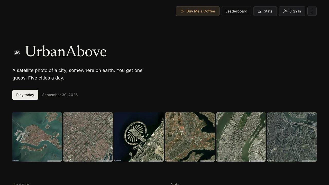Click the Buy Me a Coffee button
Image resolution: width=329 pixels, height=185 pixels.
(197, 11)
